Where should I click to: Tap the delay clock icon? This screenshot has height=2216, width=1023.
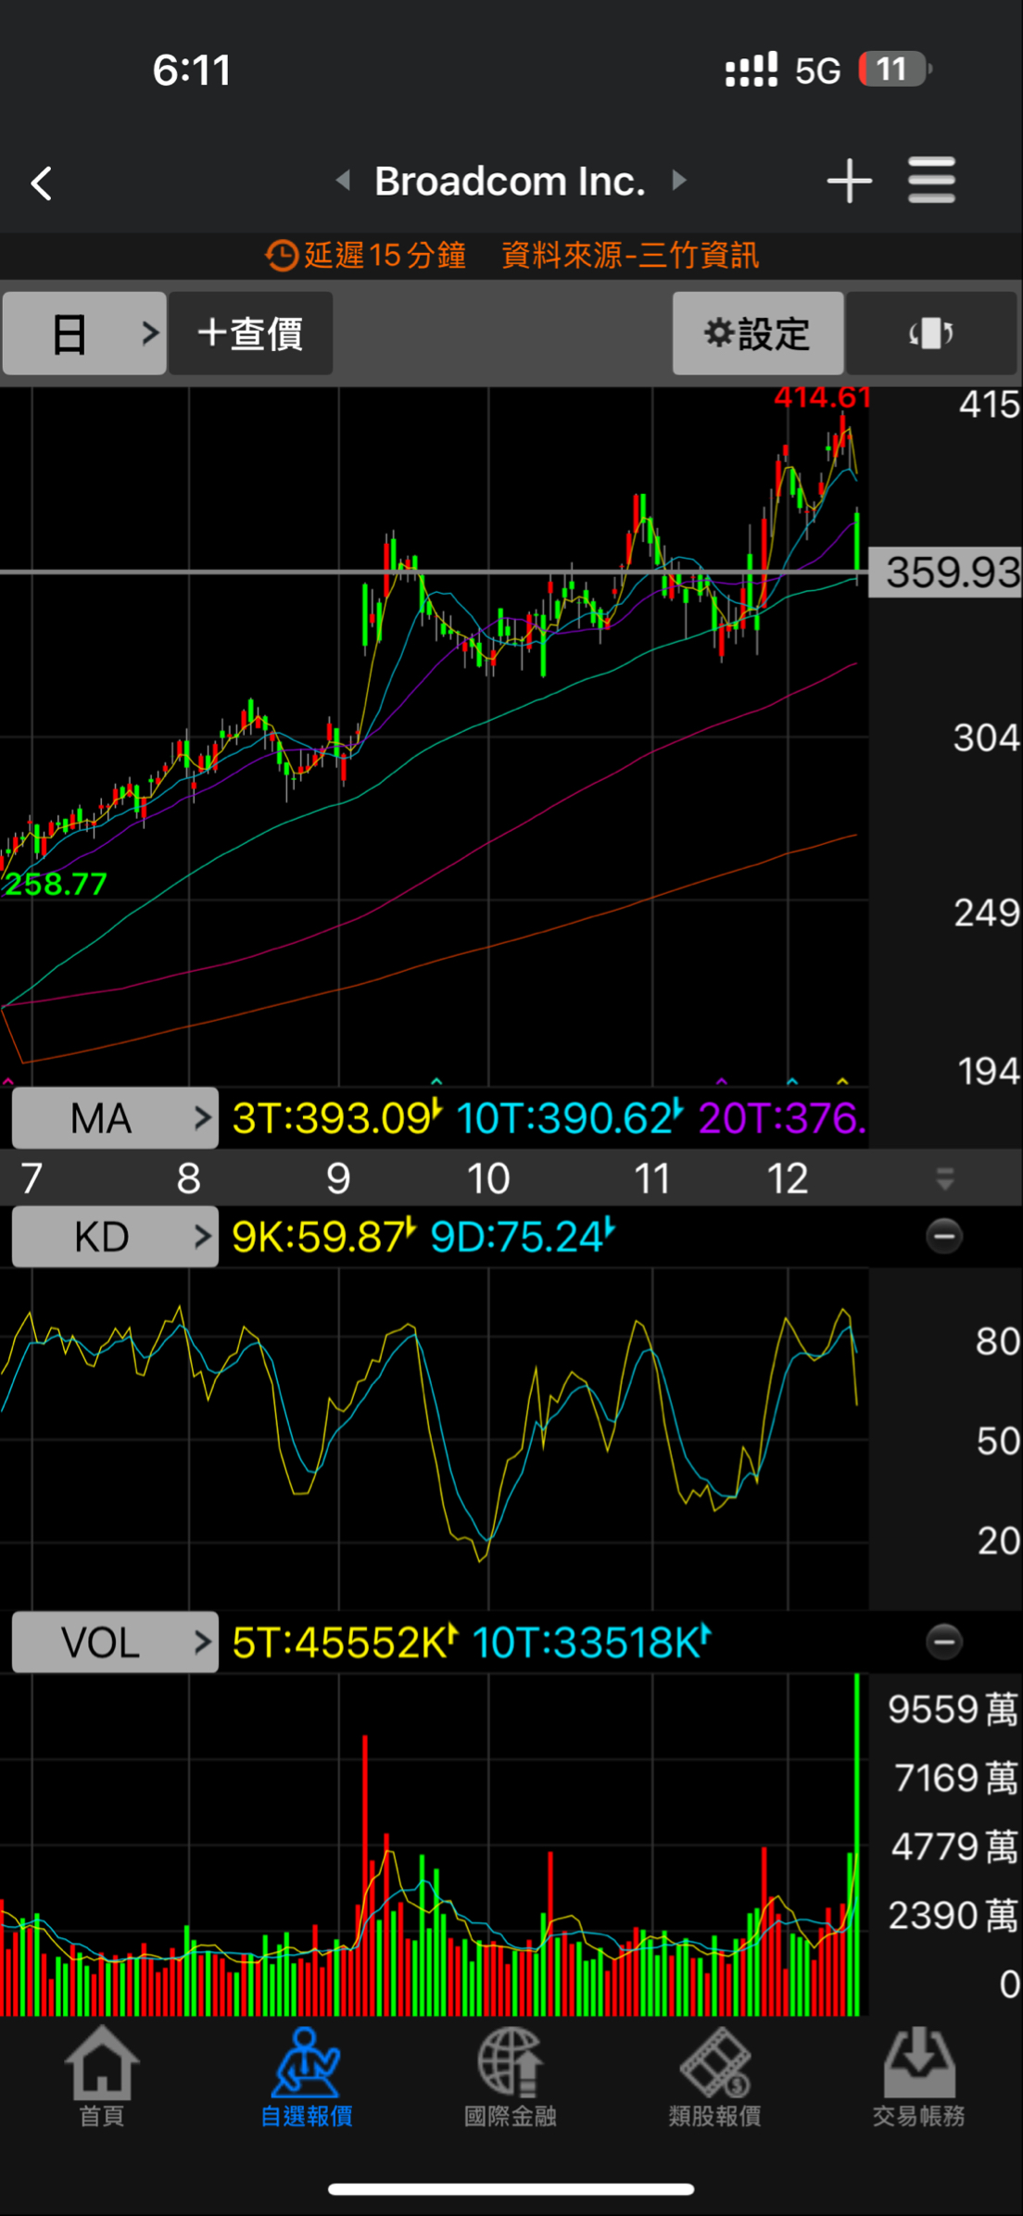[282, 255]
